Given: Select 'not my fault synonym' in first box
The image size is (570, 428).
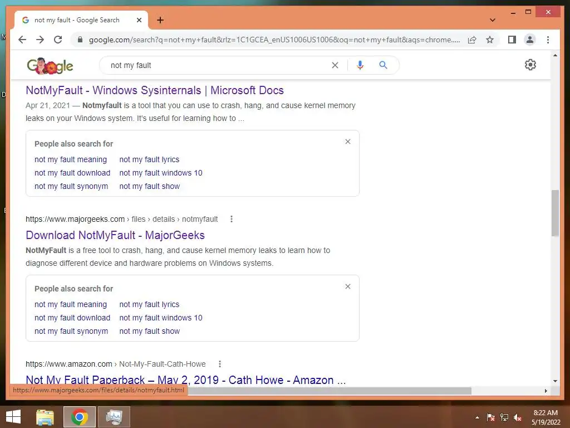Looking at the screenshot, I should tap(71, 186).
